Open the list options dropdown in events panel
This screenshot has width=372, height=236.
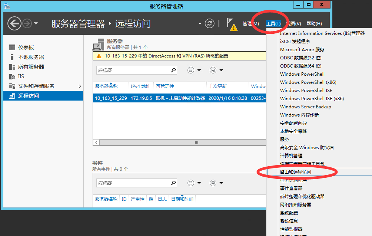coord(194,183)
